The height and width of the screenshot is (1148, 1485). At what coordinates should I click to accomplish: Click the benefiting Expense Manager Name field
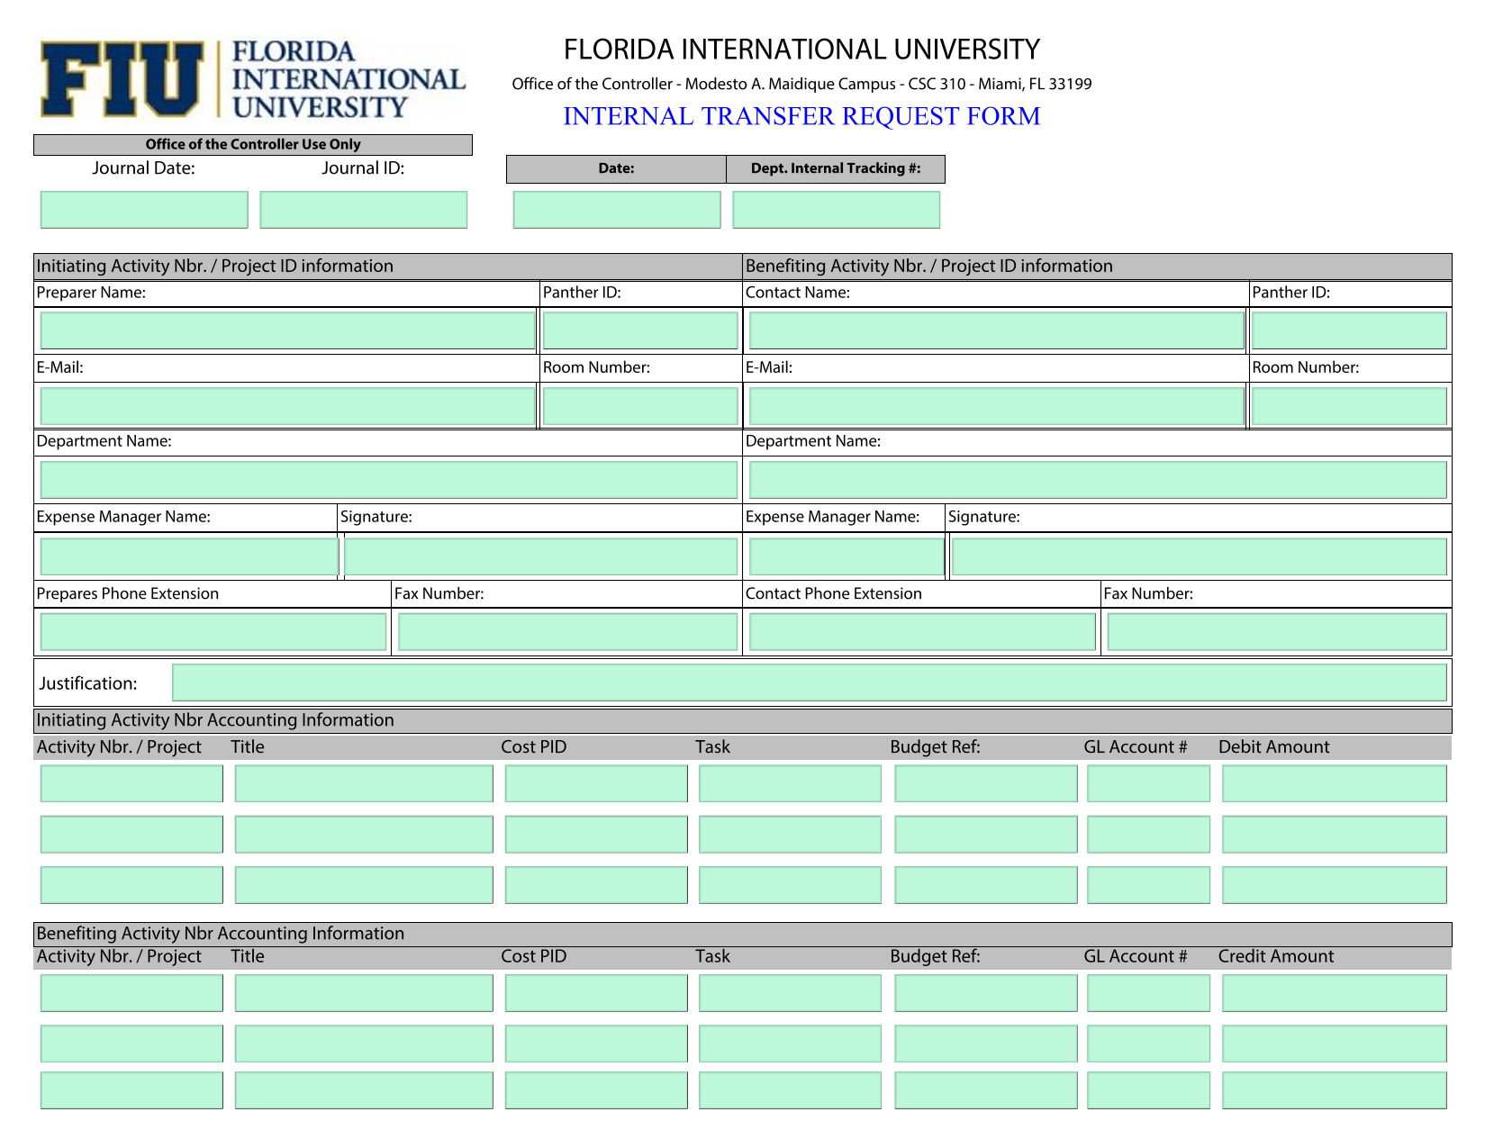847,556
